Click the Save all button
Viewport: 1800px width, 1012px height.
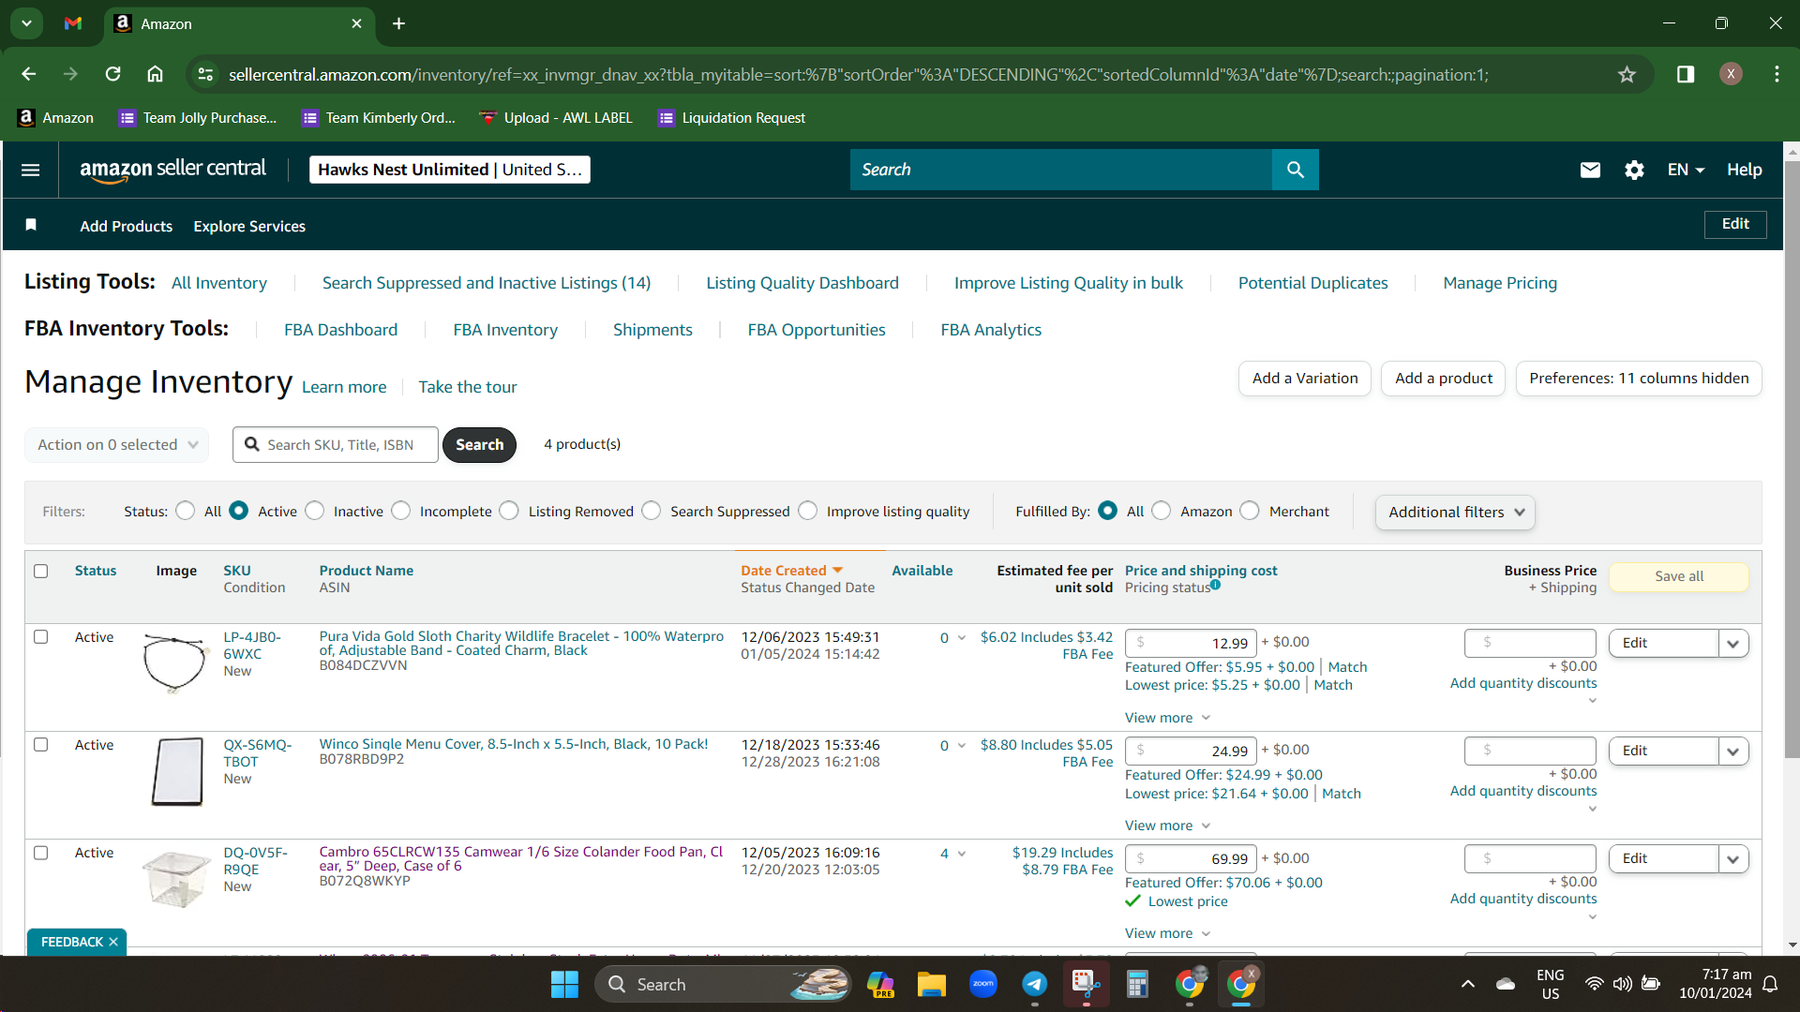coord(1679,576)
